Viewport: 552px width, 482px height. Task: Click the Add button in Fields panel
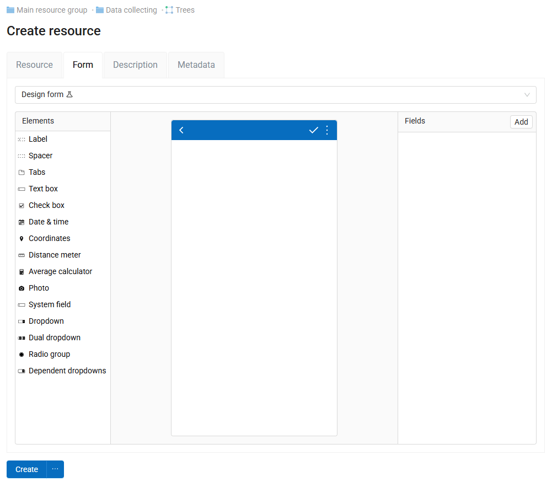coord(521,122)
